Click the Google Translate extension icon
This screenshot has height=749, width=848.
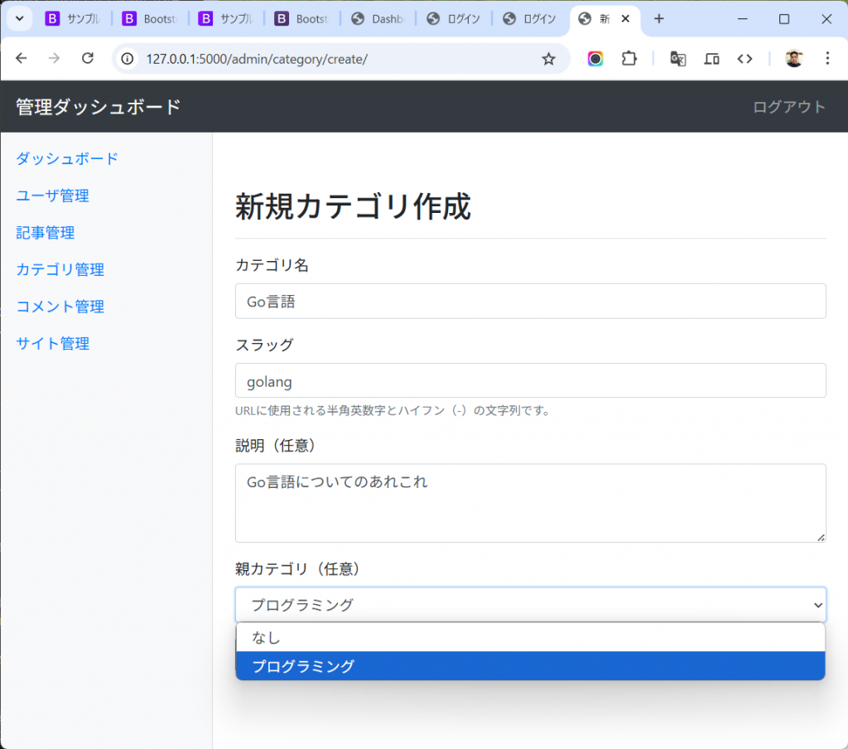click(x=677, y=59)
